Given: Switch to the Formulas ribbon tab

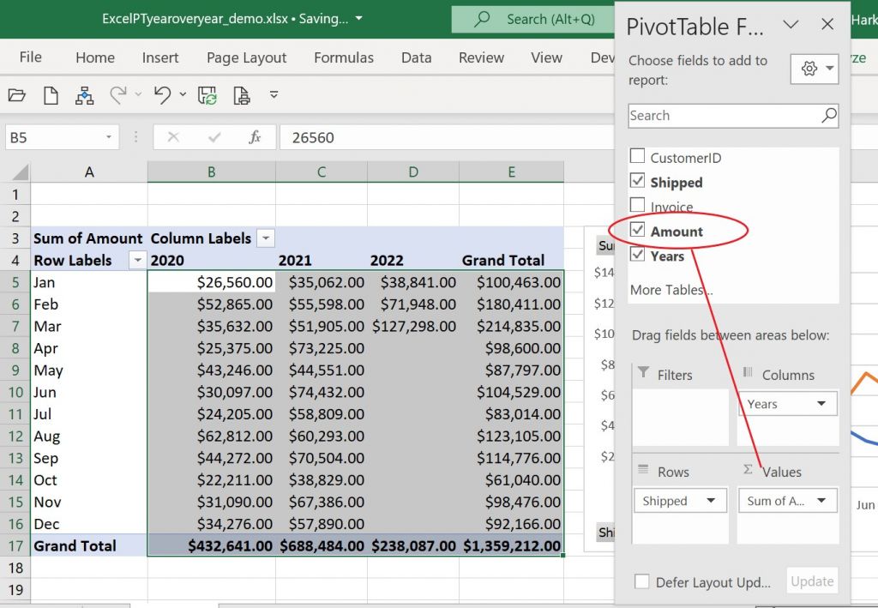Looking at the screenshot, I should coord(343,57).
